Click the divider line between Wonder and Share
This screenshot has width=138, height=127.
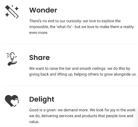tap(70, 44)
